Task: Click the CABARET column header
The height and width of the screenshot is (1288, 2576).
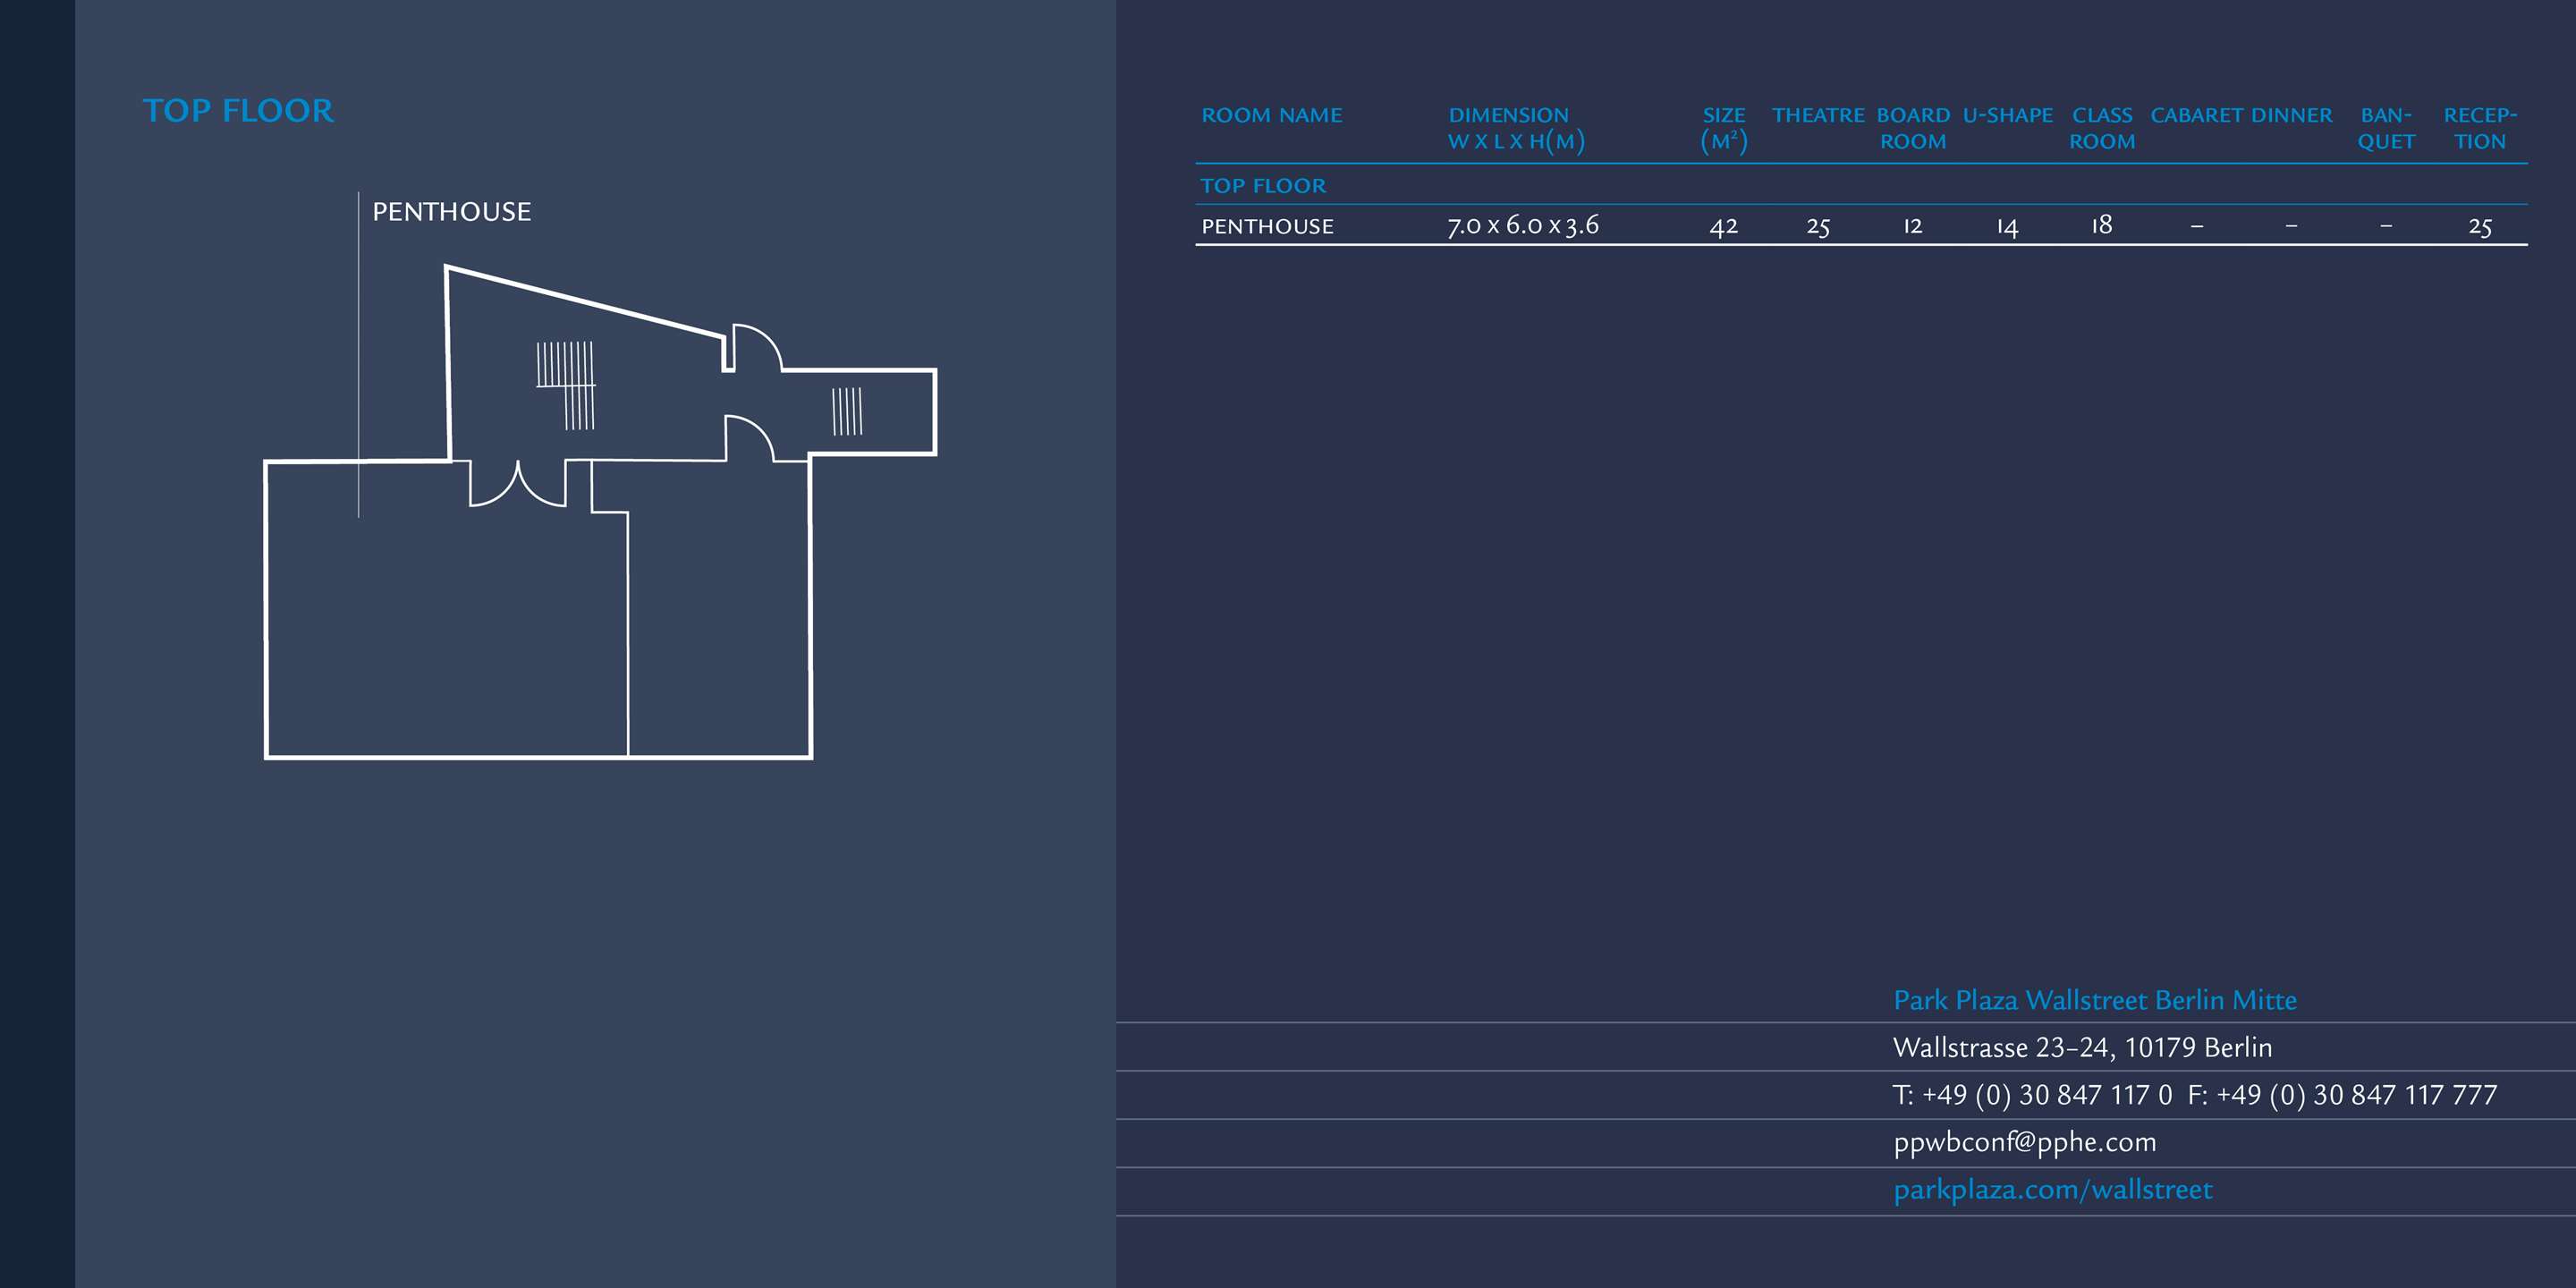Action: (2197, 115)
